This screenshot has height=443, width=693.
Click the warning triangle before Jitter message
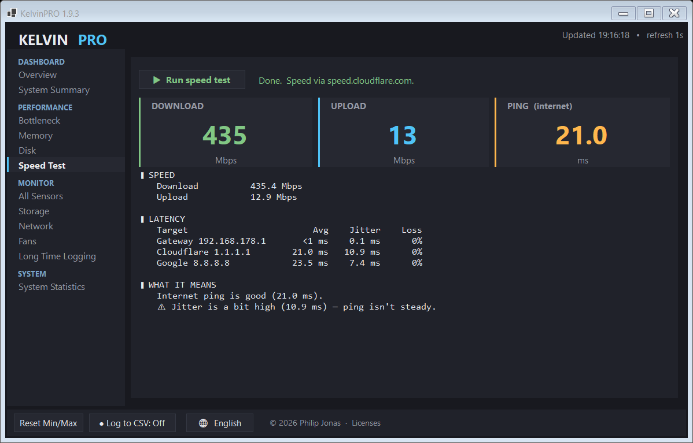(x=162, y=307)
